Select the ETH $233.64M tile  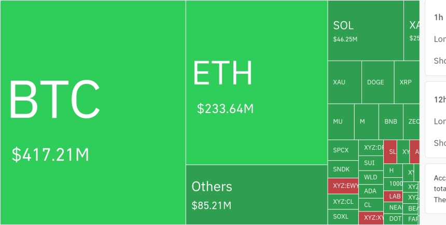tap(257, 82)
